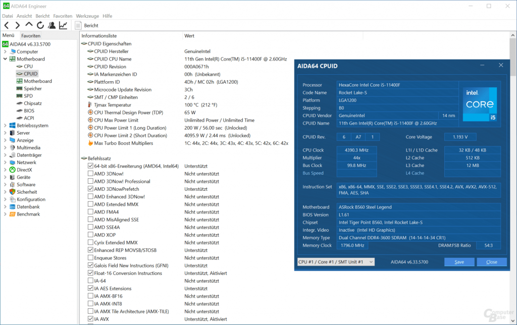This screenshot has width=517, height=325.
Task: Click the Bericht report toolbar button
Action: pyautogui.click(x=87, y=25)
